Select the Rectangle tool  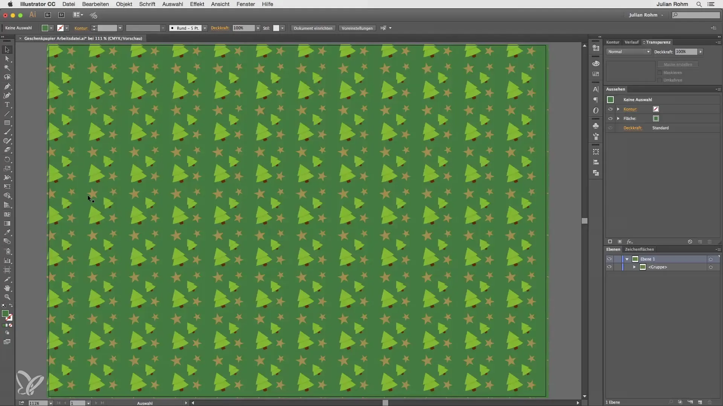tap(7, 123)
